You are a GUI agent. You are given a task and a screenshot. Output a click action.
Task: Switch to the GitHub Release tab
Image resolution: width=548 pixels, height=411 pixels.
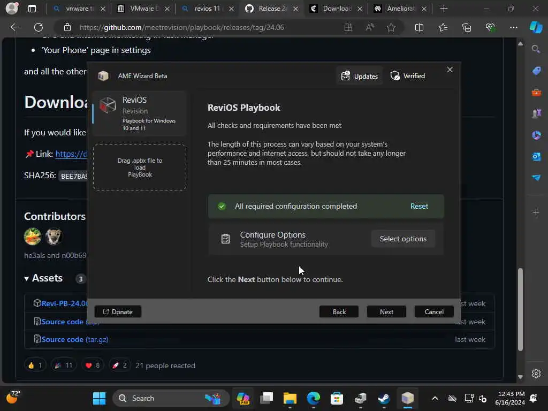tap(272, 9)
